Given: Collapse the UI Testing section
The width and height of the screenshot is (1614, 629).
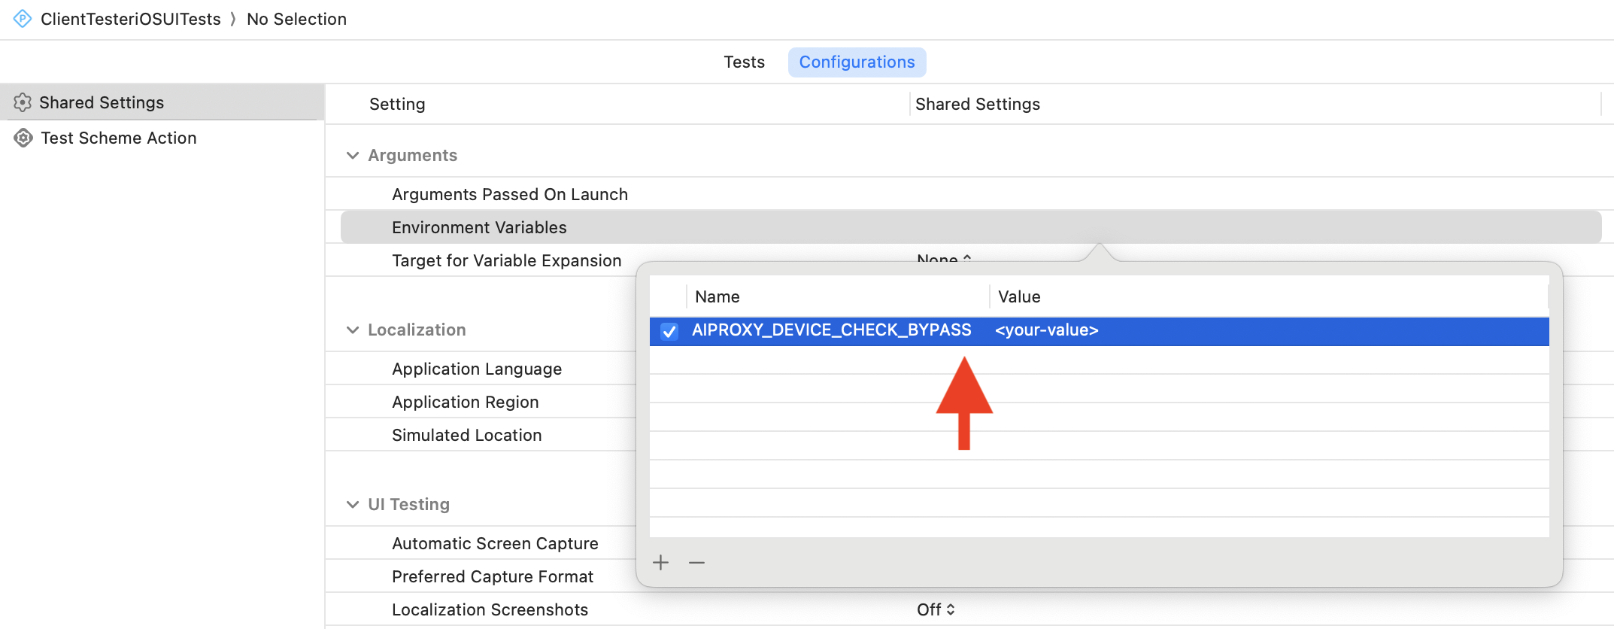Looking at the screenshot, I should tap(353, 504).
